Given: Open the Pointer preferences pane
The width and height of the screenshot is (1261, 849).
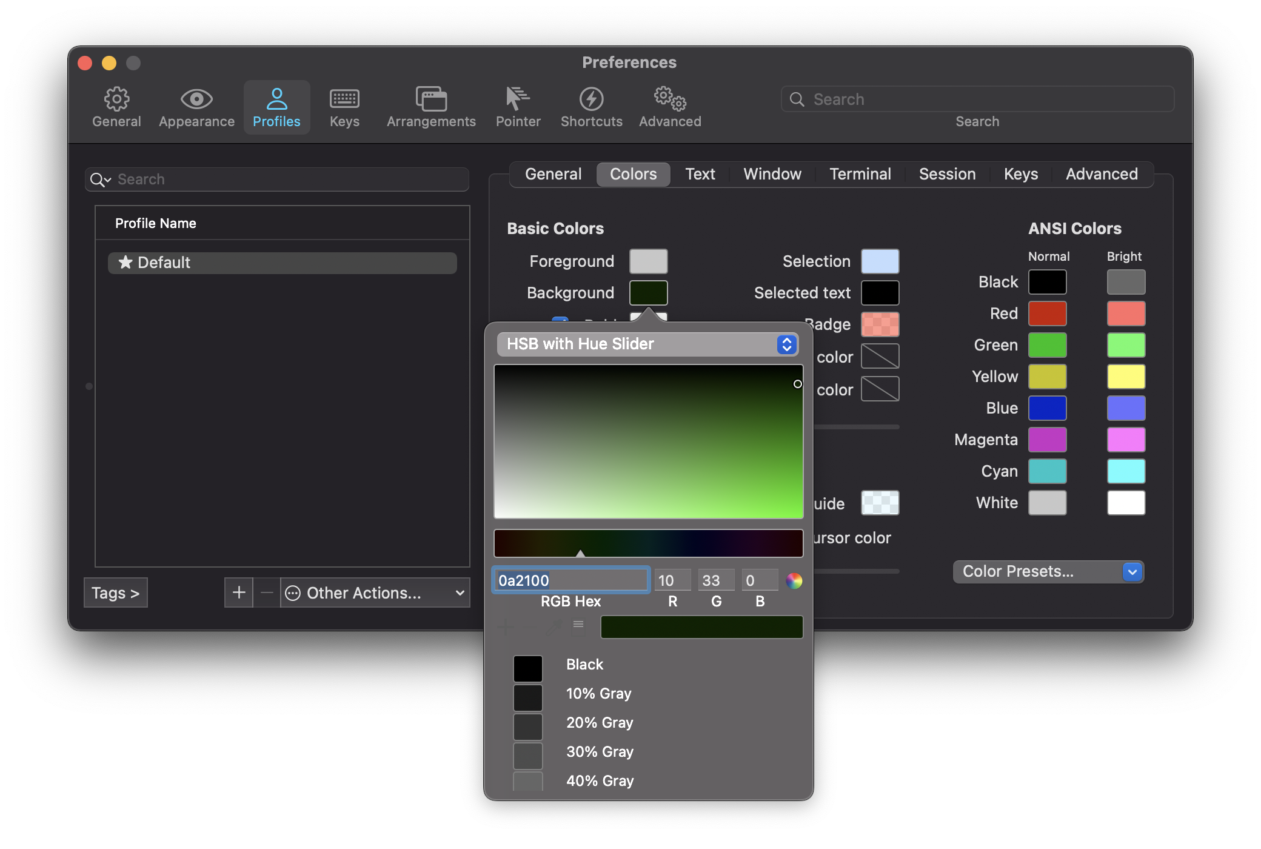Looking at the screenshot, I should [518, 107].
